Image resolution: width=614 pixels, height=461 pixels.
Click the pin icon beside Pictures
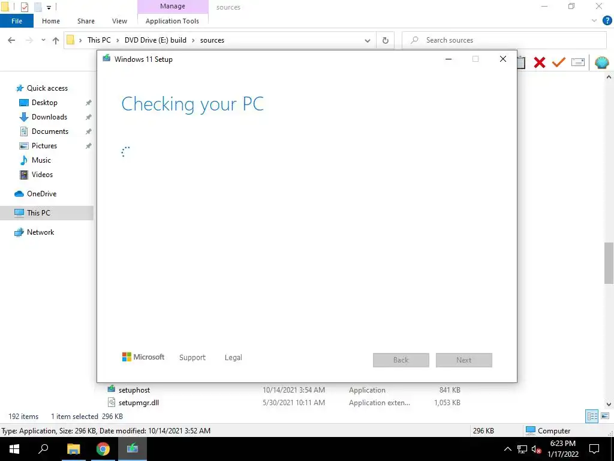click(x=89, y=146)
